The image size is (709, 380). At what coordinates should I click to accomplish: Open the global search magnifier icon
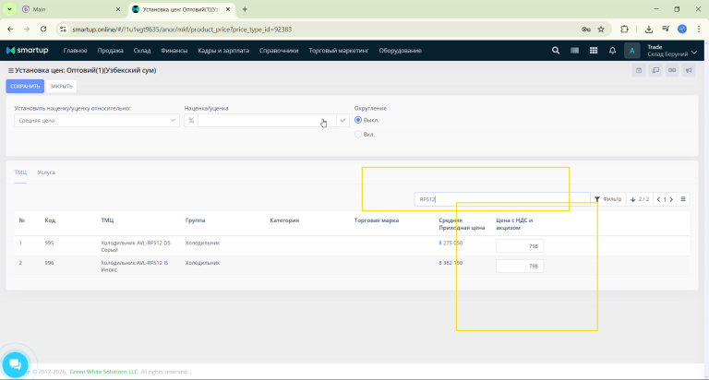pos(555,51)
